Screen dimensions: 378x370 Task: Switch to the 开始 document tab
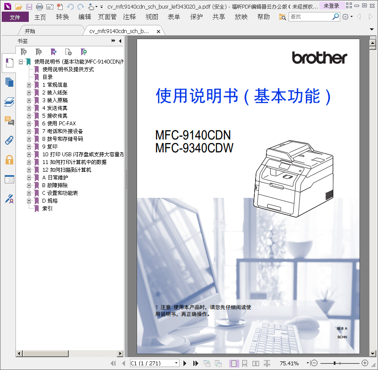tap(30, 31)
